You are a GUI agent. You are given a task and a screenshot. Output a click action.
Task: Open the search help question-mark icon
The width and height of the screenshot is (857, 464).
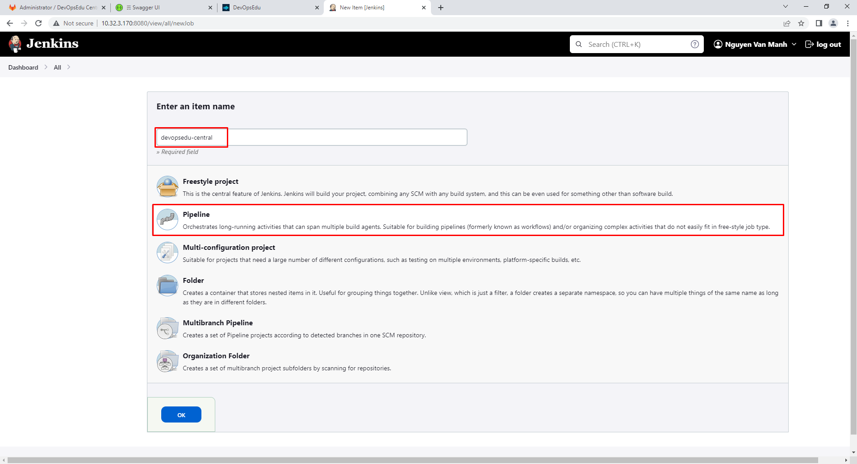695,44
